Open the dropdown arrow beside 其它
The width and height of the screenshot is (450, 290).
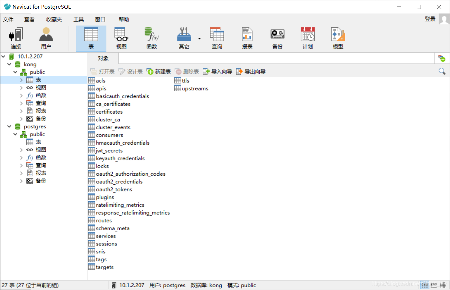[x=200, y=38]
